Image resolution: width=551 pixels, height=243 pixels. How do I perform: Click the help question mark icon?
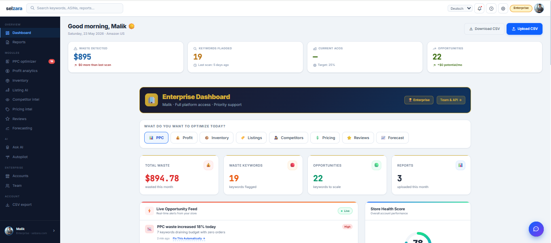click(x=491, y=8)
